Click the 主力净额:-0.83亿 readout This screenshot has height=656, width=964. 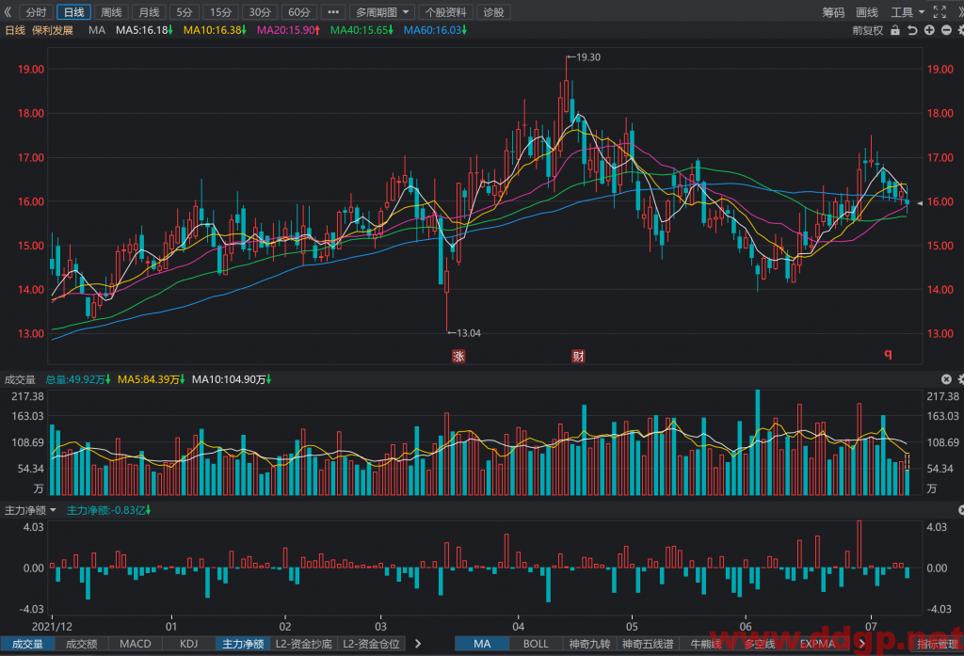tap(108, 510)
